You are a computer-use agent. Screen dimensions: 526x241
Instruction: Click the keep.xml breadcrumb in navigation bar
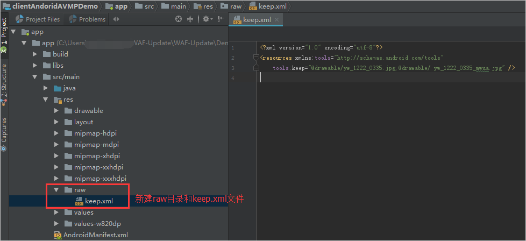click(x=268, y=6)
